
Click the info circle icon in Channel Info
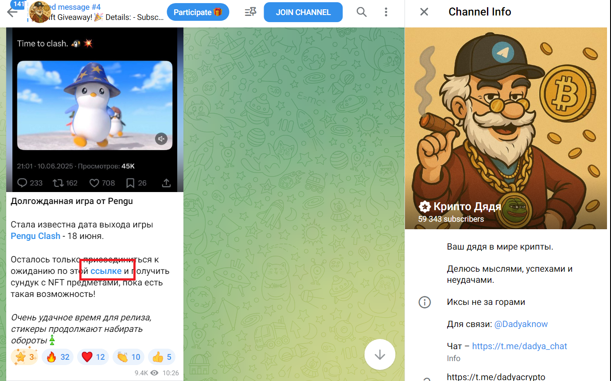[x=424, y=302]
